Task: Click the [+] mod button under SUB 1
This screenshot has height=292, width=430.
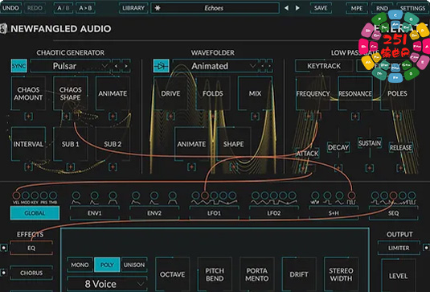Action: (71, 167)
